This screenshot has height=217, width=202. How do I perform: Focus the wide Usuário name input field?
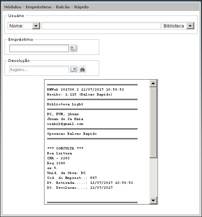[101, 26]
